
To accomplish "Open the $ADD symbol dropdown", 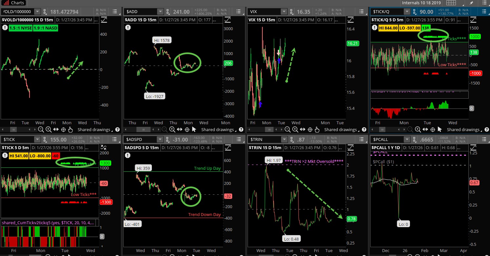I will (x=160, y=12).
